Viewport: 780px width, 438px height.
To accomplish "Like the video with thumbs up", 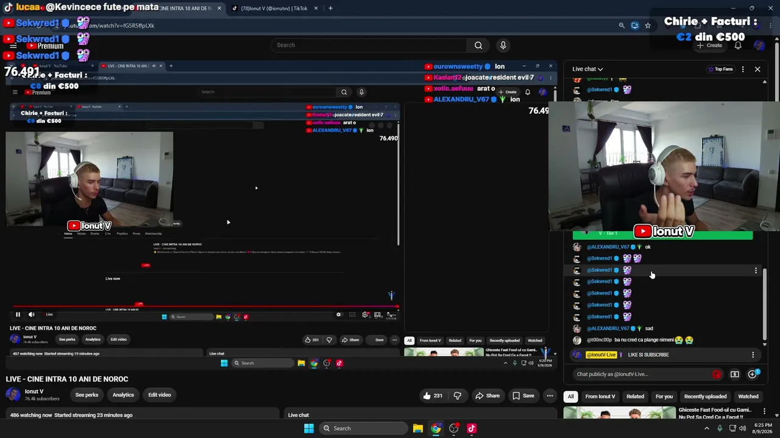I will pos(433,395).
